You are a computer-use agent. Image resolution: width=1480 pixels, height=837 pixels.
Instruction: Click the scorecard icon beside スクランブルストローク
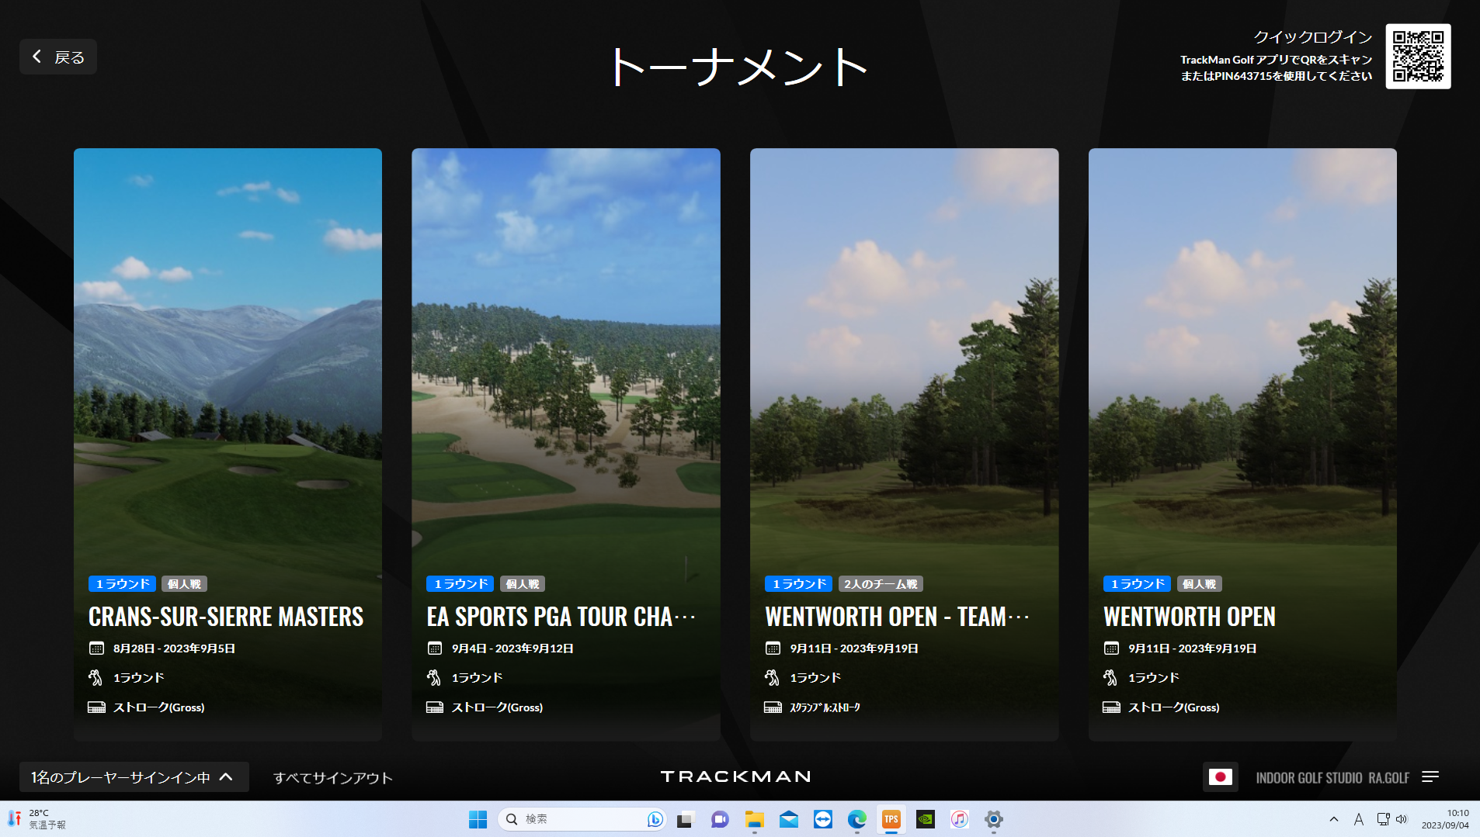point(773,707)
